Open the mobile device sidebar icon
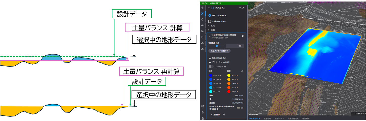Image resolution: width=366 pixels, height=121 pixels. click(x=202, y=37)
